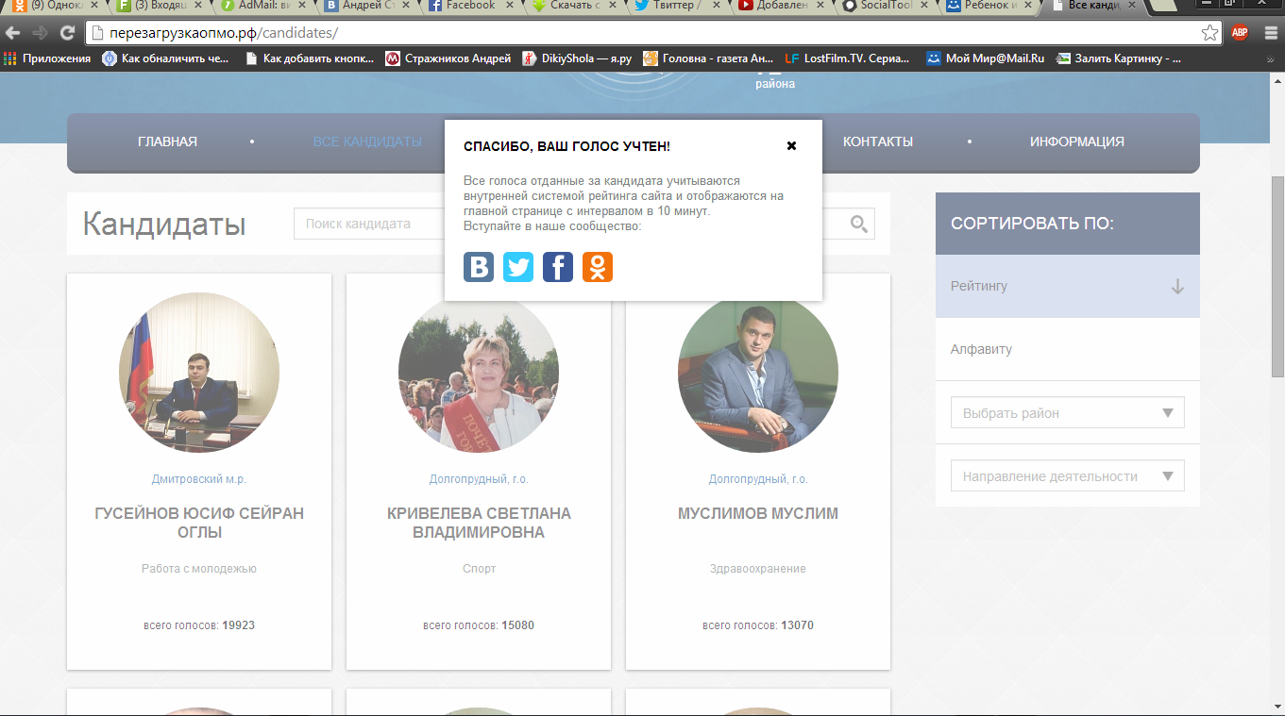The image size is (1285, 716).
Task: Click the Спорт category text
Action: 479,569
